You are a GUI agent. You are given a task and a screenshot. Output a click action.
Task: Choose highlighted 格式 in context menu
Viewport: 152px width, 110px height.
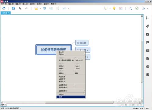click(x=71, y=97)
